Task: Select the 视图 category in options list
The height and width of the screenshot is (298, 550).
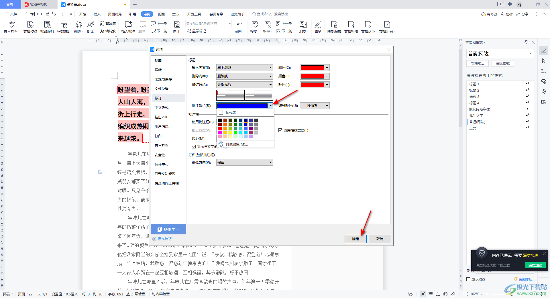Action: pyautogui.click(x=168, y=60)
